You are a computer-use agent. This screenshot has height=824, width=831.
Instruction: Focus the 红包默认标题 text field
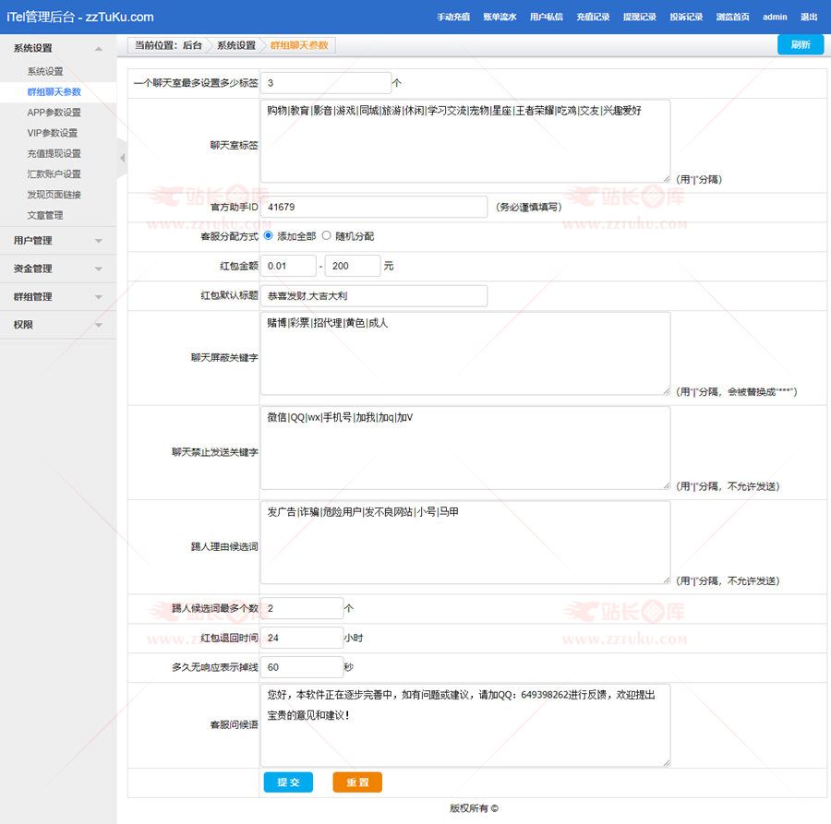[374, 296]
